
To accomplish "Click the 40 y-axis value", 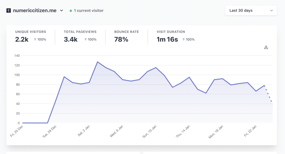I will click(18, 104).
